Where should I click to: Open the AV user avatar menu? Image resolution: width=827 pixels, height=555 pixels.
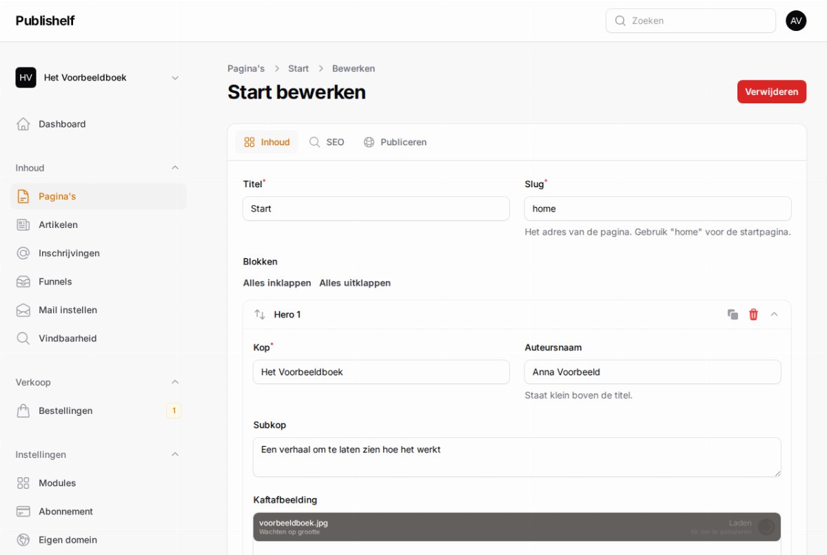796,21
